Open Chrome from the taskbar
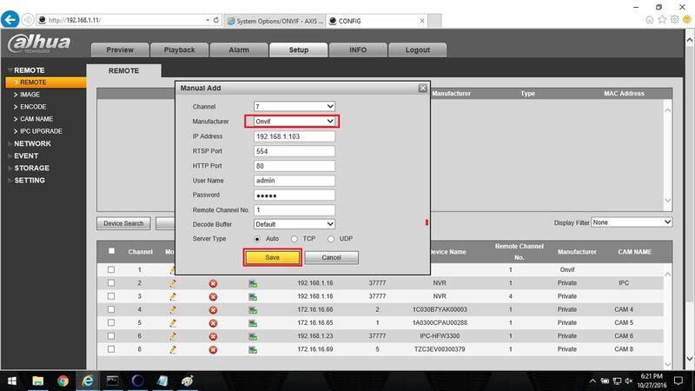This screenshot has width=695, height=391. [x=63, y=381]
